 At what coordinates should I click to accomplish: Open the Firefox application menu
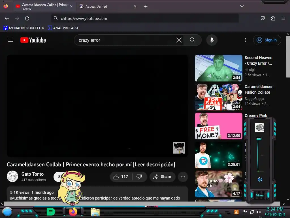(283, 18)
